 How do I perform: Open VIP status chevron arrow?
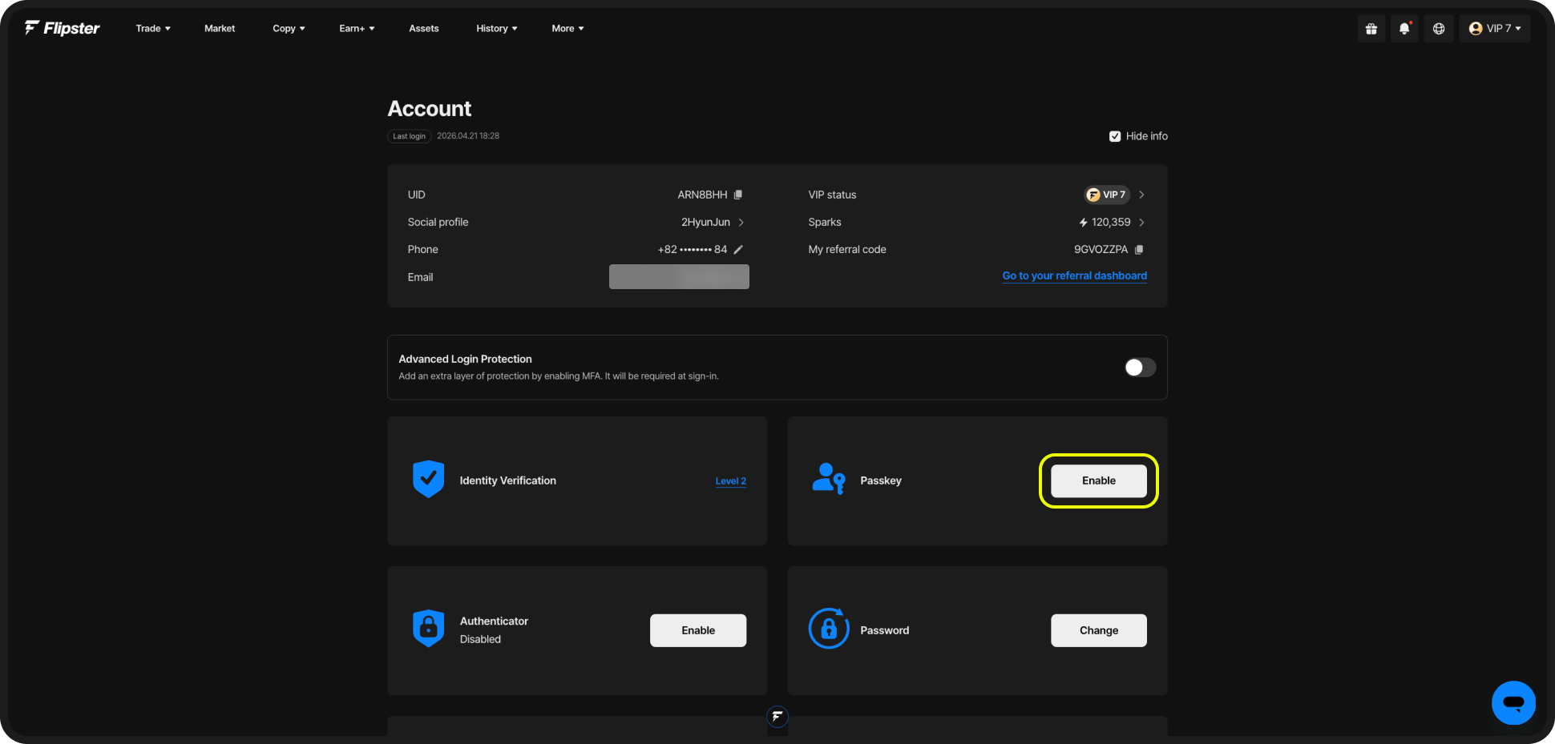pyautogui.click(x=1141, y=195)
